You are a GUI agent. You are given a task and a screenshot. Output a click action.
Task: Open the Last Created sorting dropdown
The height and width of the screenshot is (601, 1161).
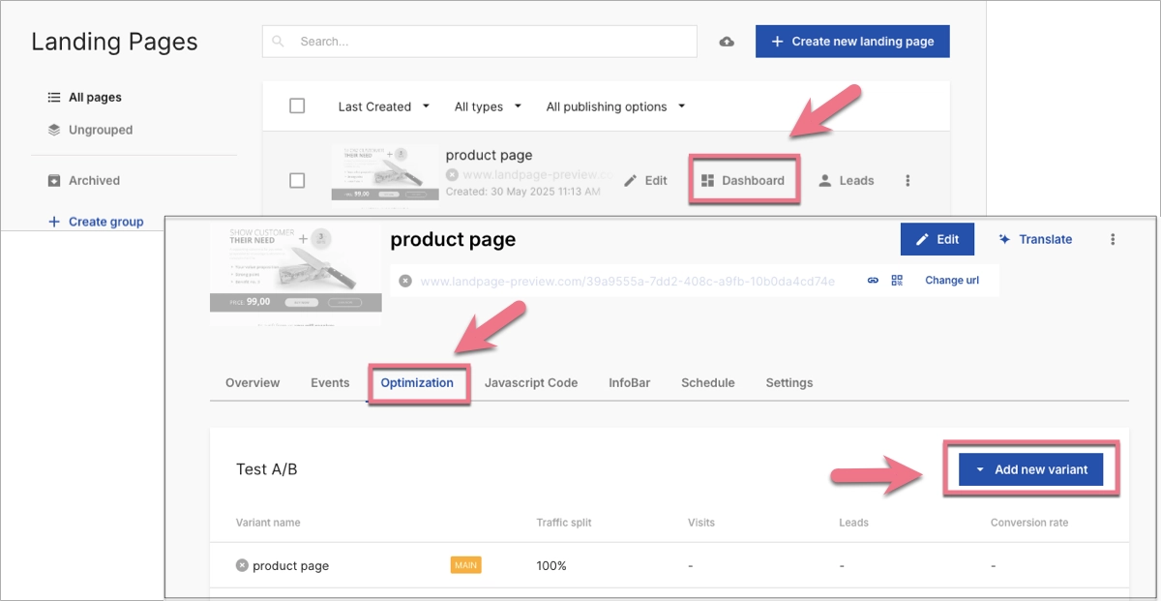coord(383,106)
